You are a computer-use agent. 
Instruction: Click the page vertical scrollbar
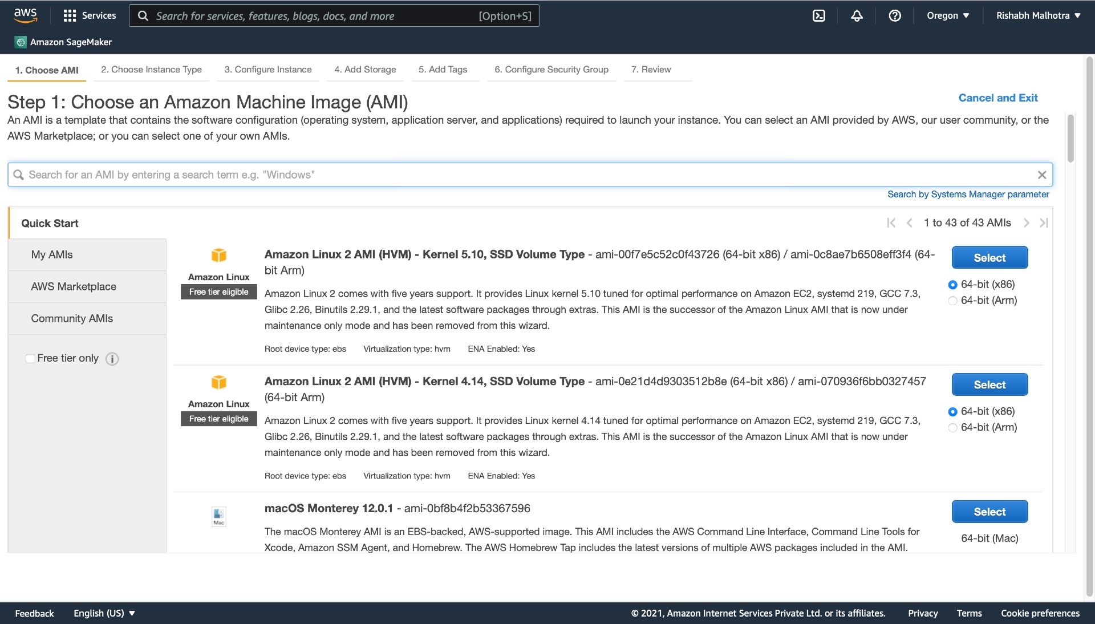pyautogui.click(x=1089, y=328)
